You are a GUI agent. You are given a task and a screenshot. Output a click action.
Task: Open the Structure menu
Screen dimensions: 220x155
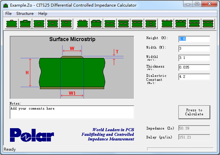pos(25,14)
